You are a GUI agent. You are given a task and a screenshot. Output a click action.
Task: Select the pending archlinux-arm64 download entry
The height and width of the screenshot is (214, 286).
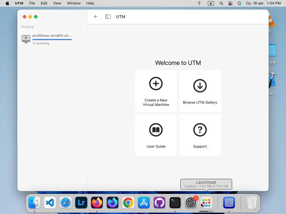(x=47, y=39)
